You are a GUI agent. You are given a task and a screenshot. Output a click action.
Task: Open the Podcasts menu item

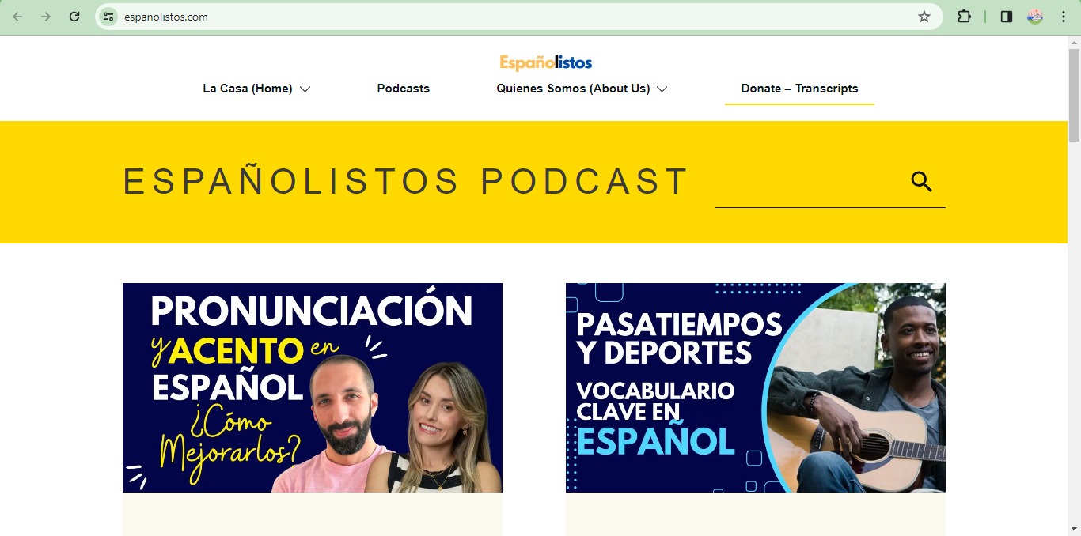click(x=404, y=89)
